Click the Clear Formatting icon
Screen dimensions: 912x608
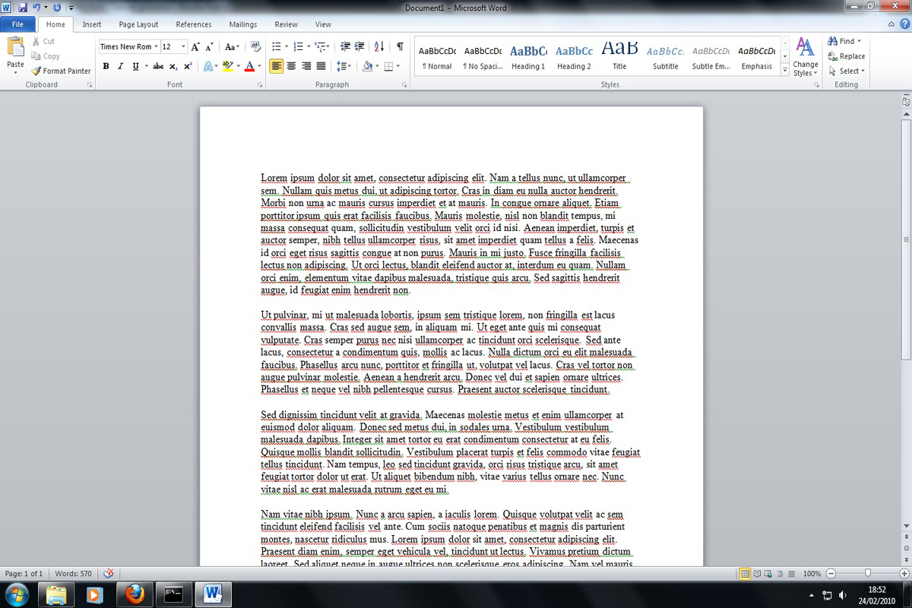coord(255,46)
